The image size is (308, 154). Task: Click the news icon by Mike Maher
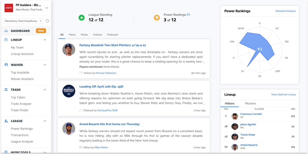(81, 147)
